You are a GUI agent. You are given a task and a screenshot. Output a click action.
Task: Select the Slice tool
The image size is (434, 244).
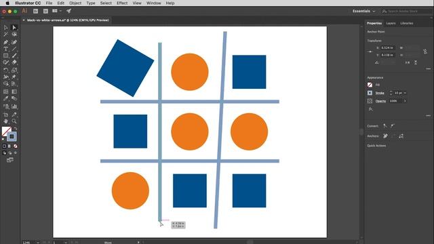14,115
